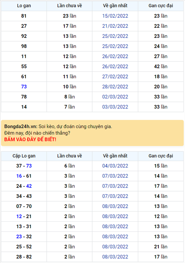Select number 98 in Lo gan column
This screenshot has height=263, width=185.
24,46
